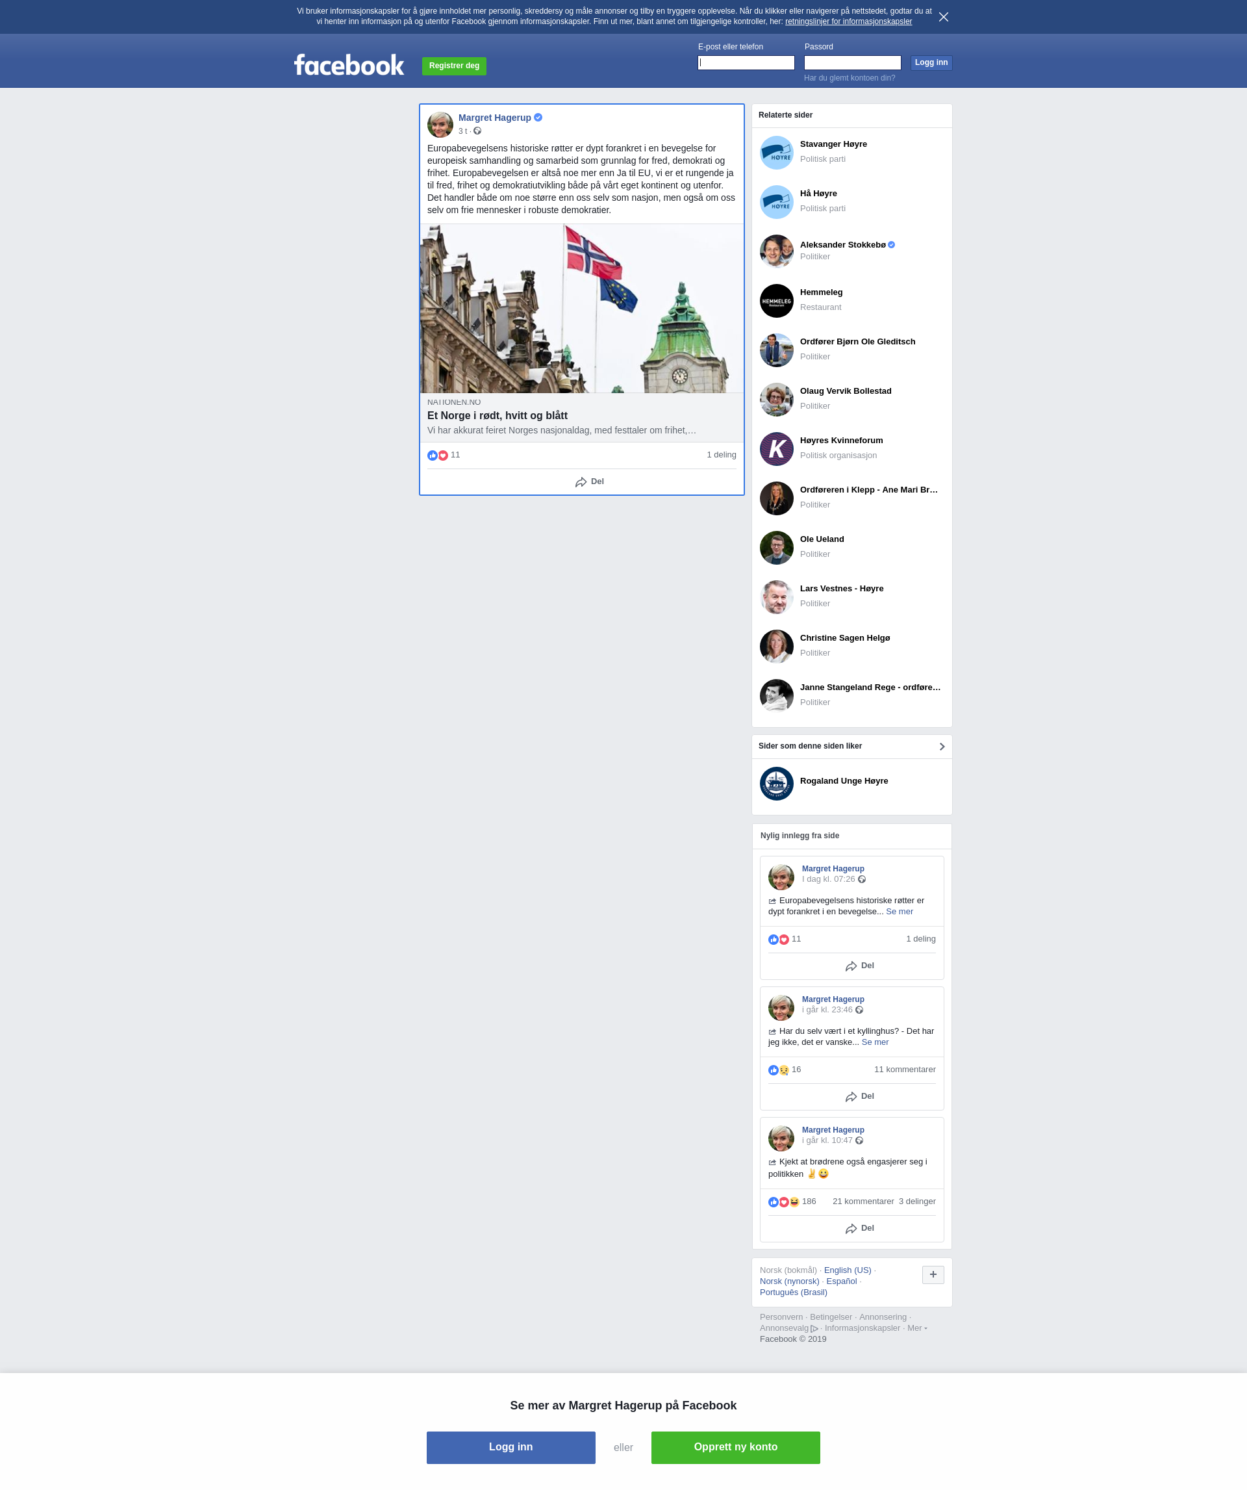This screenshot has width=1247, height=1490.
Task: Open Margret Hagerup name link in main post
Action: 494,118
